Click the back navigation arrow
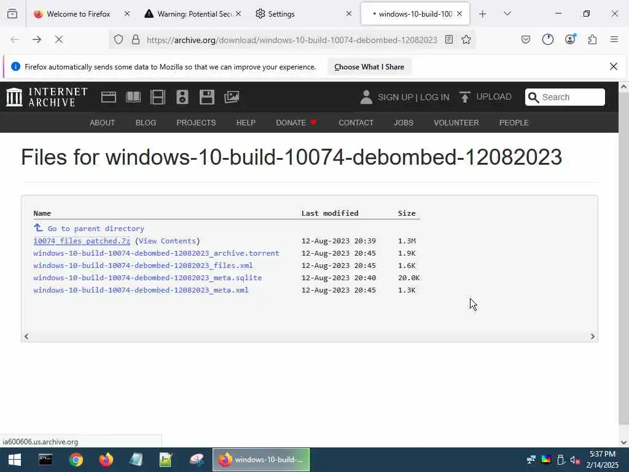 pyautogui.click(x=15, y=39)
